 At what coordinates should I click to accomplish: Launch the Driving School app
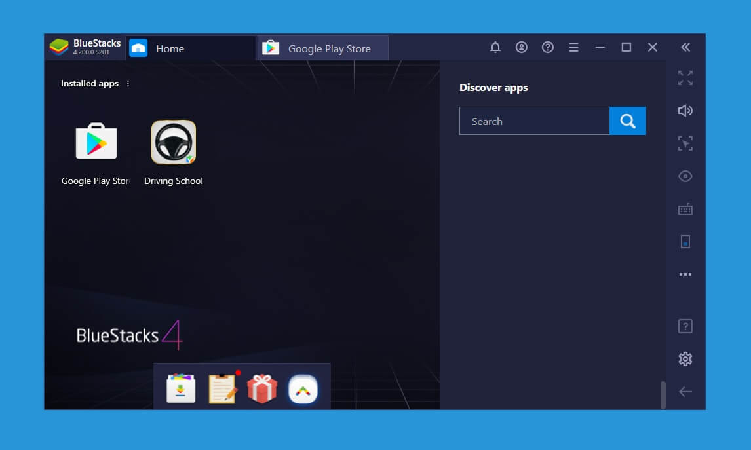[x=174, y=142]
